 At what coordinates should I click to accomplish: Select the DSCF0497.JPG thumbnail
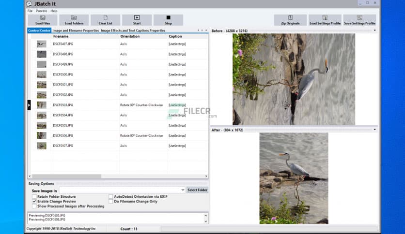[x=42, y=44]
